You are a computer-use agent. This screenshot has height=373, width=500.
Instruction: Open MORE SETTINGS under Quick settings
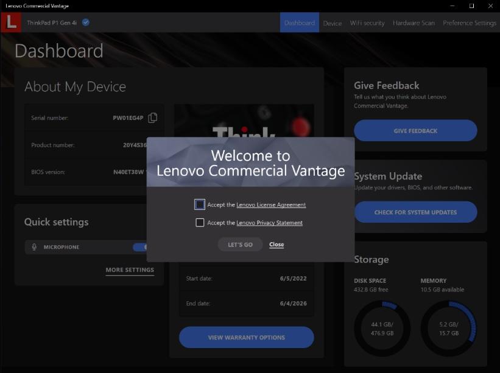(129, 270)
